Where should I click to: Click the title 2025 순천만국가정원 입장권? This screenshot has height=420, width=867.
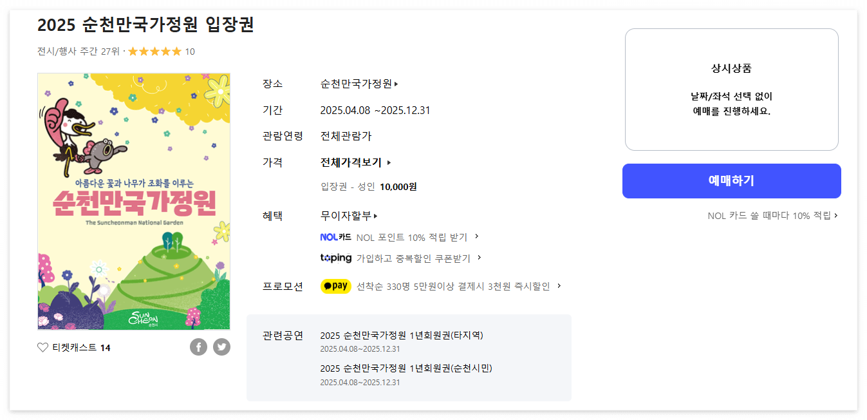[x=145, y=24]
